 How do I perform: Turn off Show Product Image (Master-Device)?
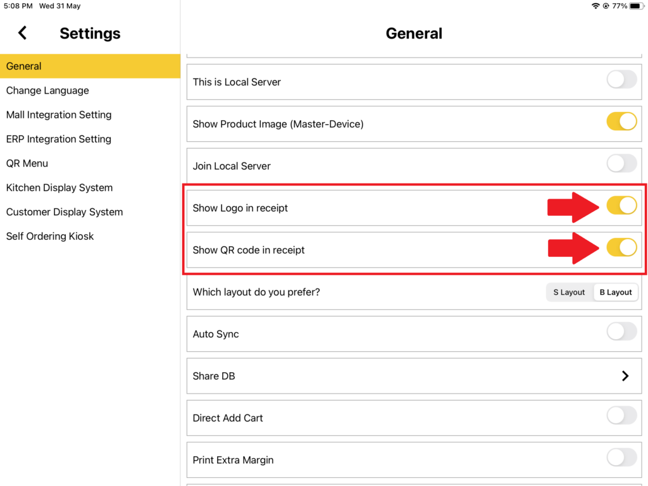(621, 121)
